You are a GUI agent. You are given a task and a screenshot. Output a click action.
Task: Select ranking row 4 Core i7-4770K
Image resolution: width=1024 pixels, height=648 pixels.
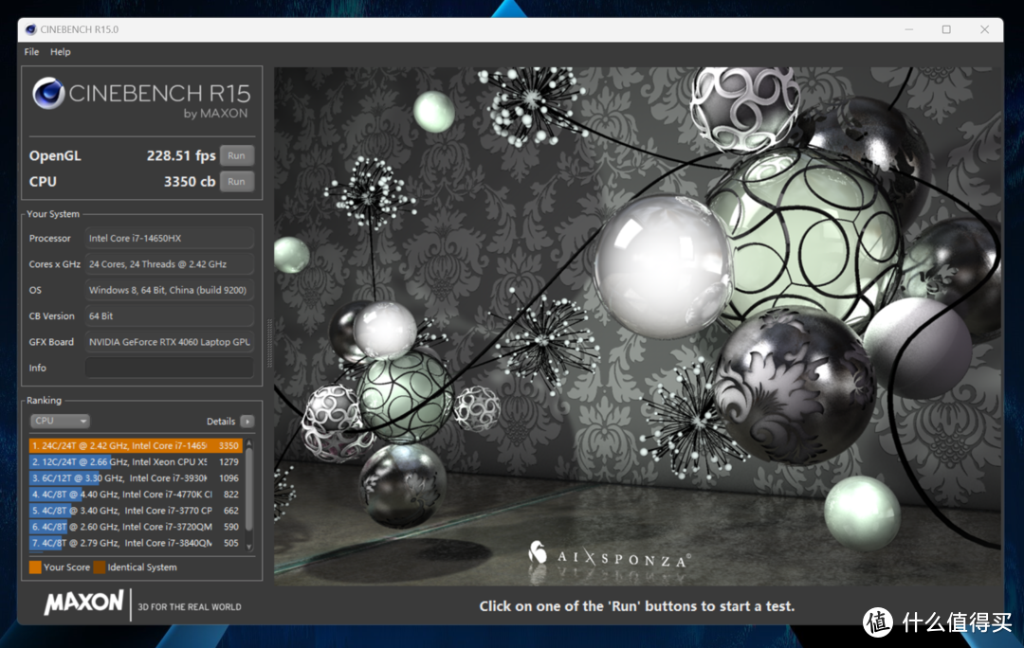(x=136, y=495)
